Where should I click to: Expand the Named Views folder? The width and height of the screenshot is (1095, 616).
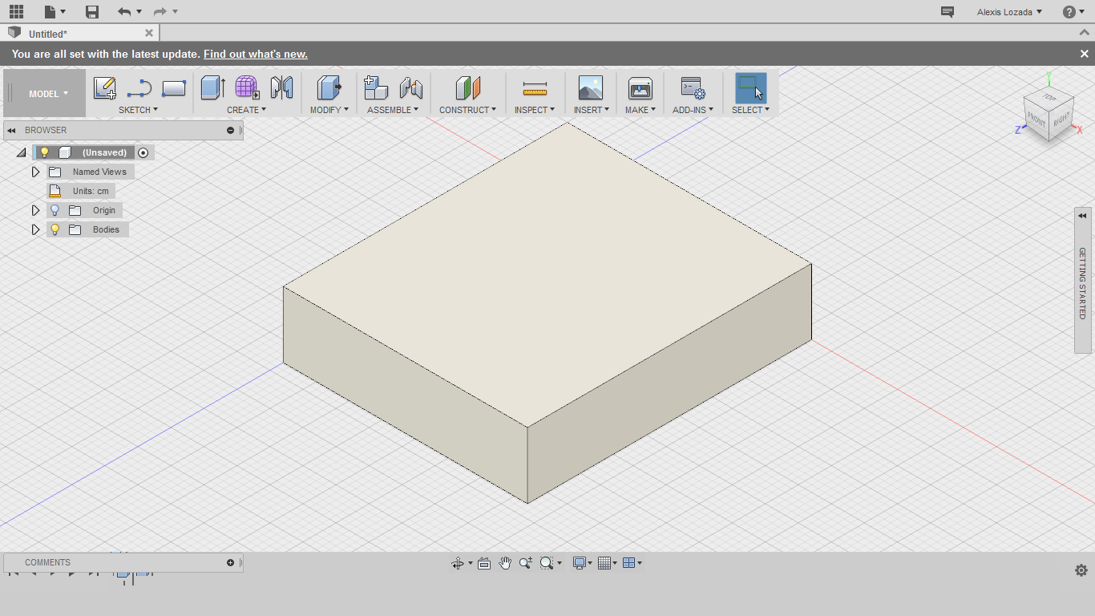click(x=35, y=172)
